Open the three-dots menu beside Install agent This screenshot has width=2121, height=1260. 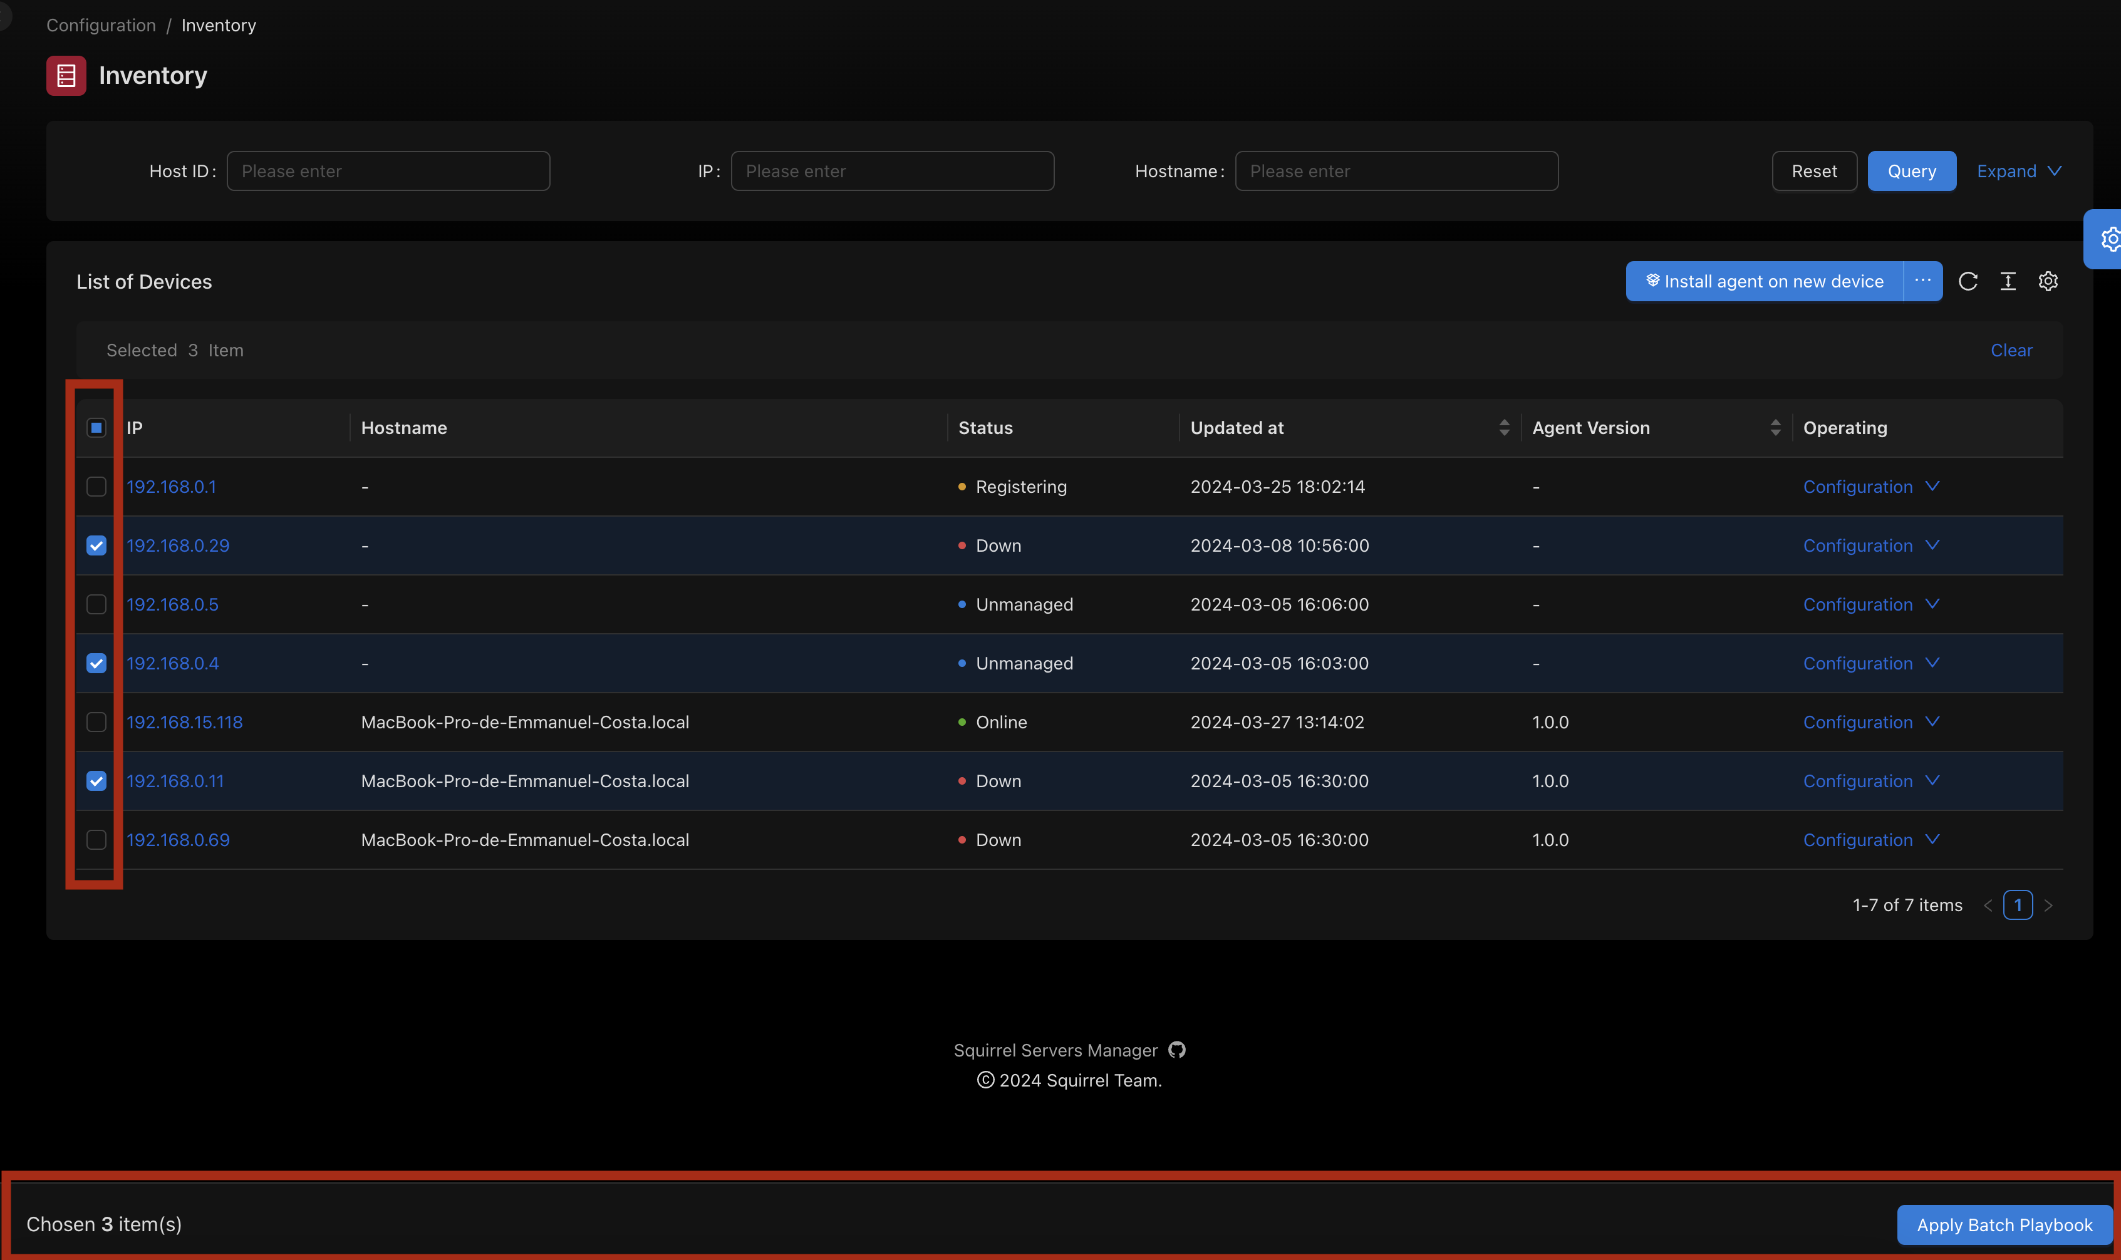(1922, 280)
